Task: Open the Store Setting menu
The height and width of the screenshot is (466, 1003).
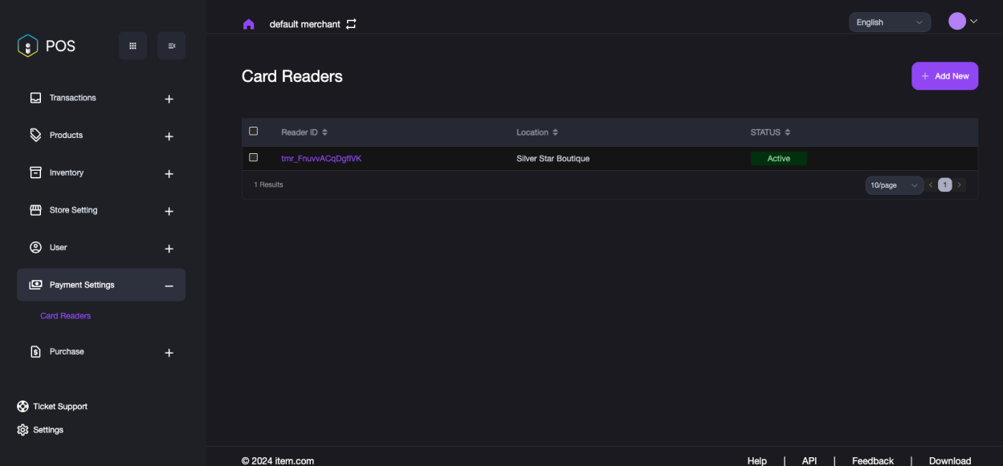Action: pyautogui.click(x=74, y=210)
